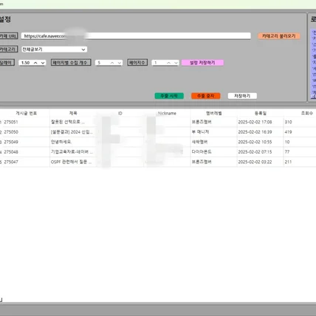Decrease the delay value 1.50 with the down arrow
The height and width of the screenshot is (316, 316).
(x=43, y=63)
